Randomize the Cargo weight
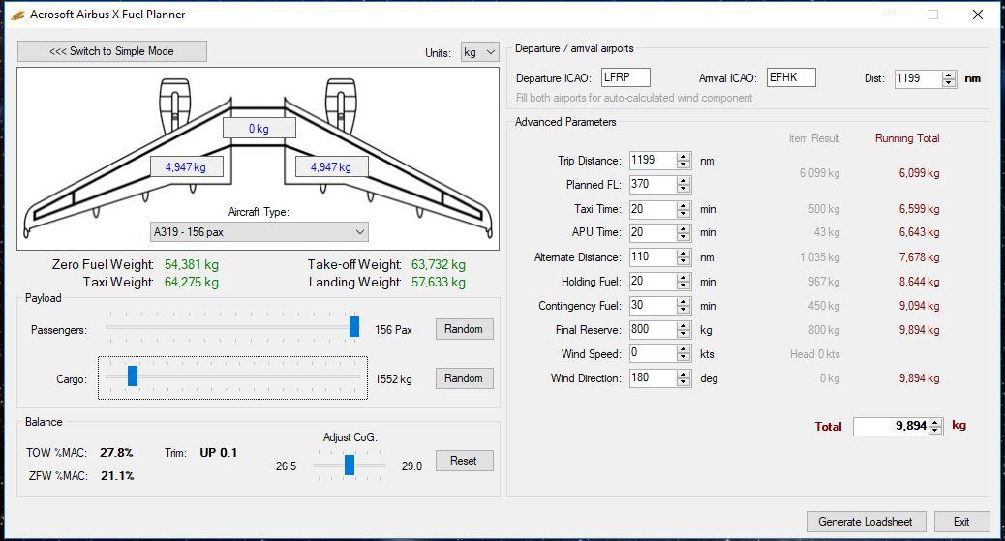Screen dimensions: 1005x541 point(464,378)
